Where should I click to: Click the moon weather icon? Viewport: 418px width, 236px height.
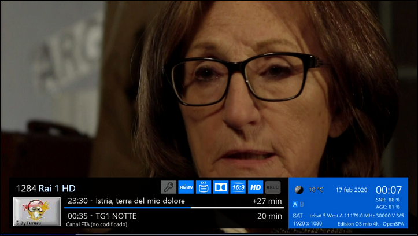click(299, 190)
